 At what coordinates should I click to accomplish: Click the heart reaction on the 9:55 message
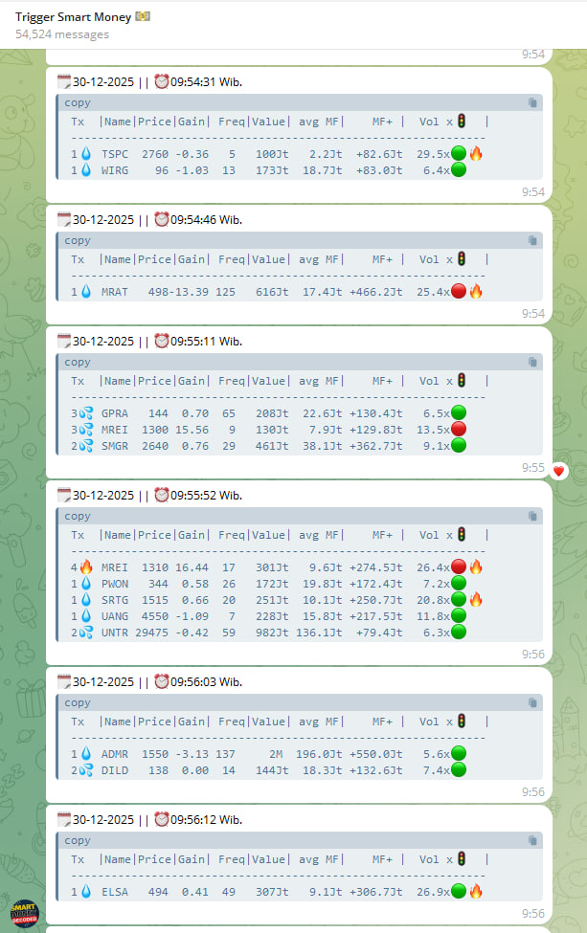coord(558,471)
